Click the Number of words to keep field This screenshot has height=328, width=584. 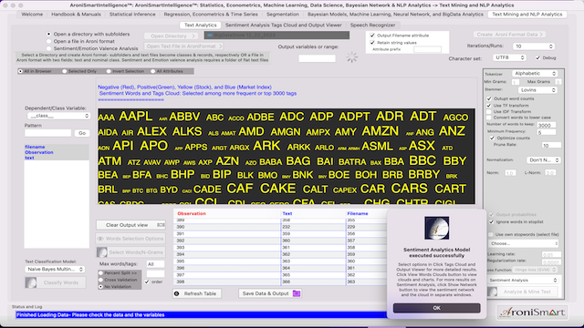pyautogui.click(x=547, y=126)
